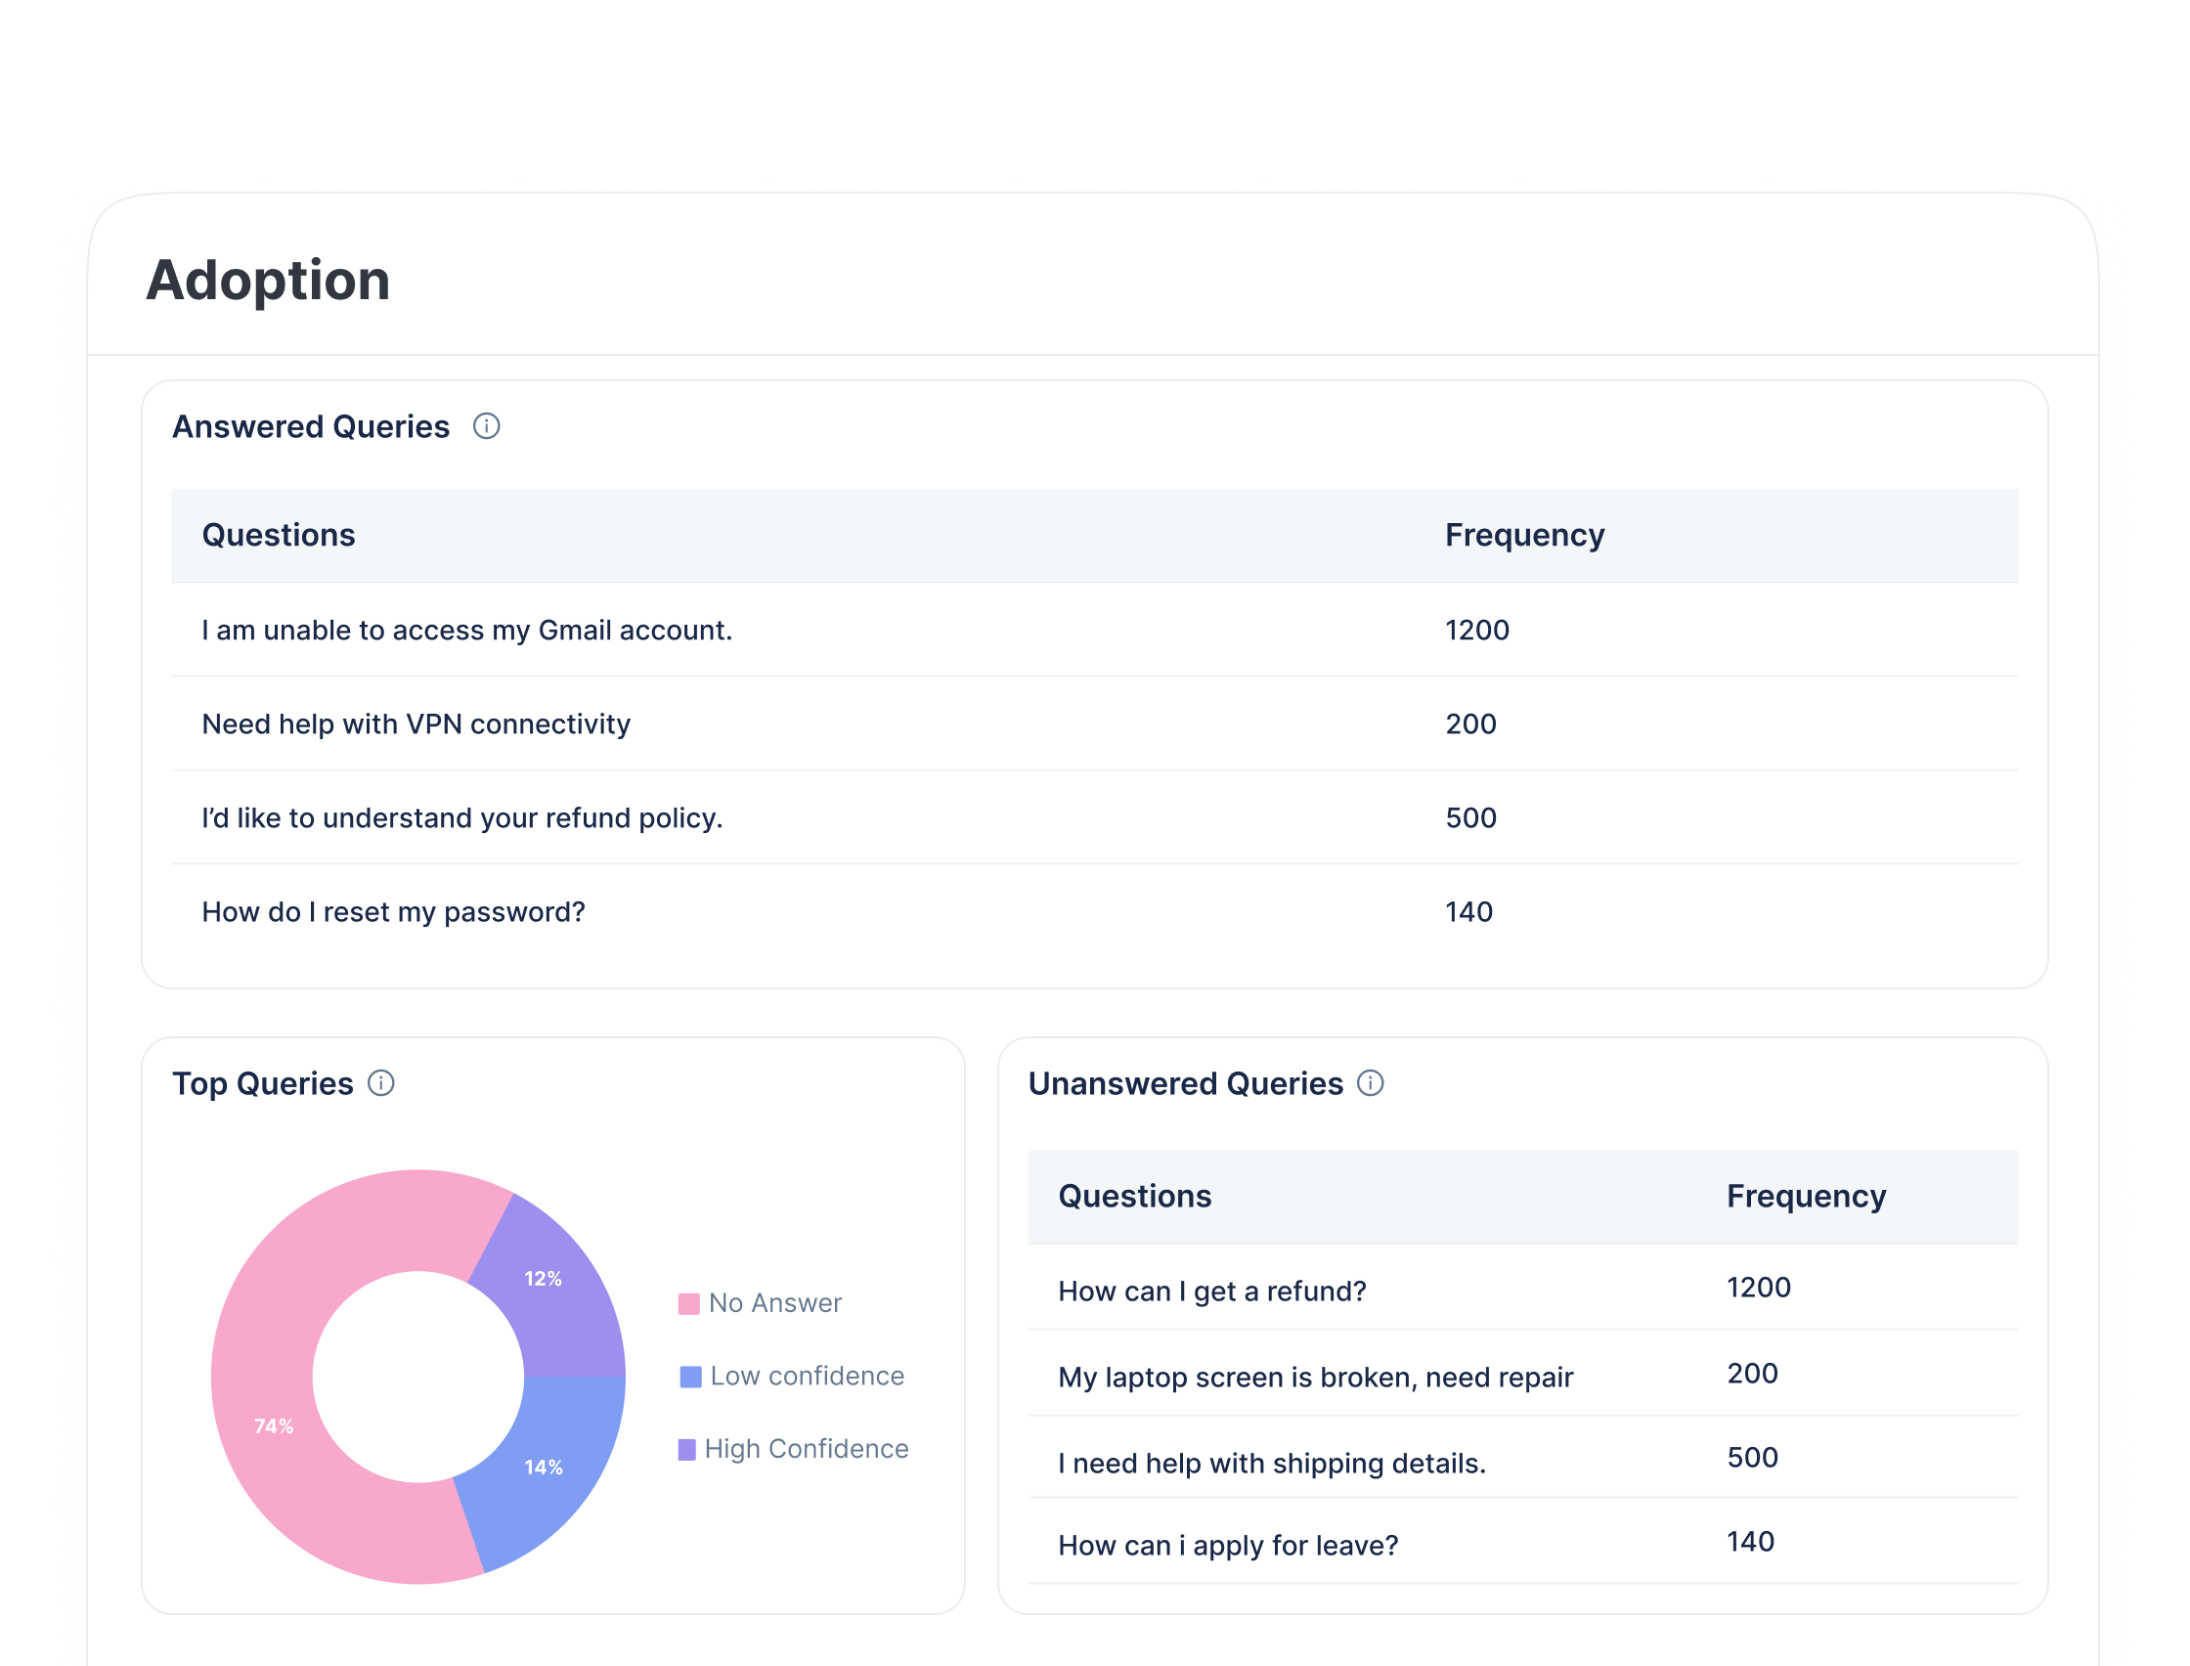Toggle the No Answer legend label

(x=775, y=1303)
